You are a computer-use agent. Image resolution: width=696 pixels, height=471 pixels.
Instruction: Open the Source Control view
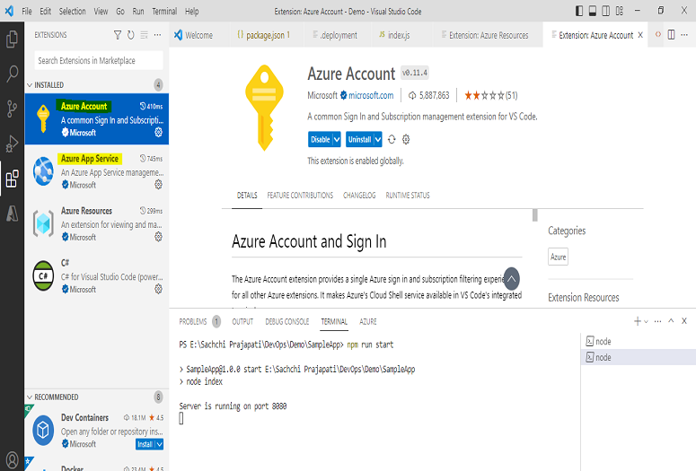click(12, 109)
